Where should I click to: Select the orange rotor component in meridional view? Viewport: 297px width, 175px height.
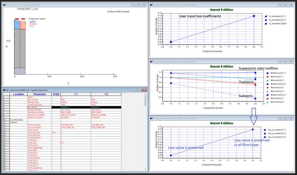coord(23,25)
